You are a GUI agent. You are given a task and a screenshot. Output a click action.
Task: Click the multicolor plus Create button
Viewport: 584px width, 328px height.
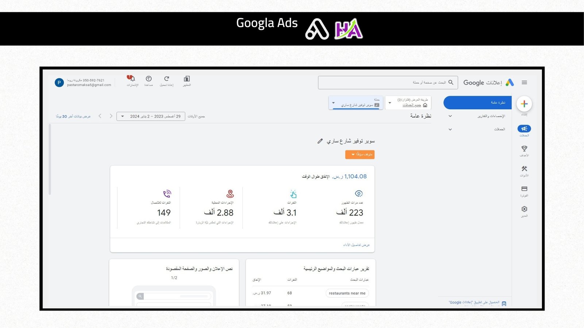click(x=524, y=104)
